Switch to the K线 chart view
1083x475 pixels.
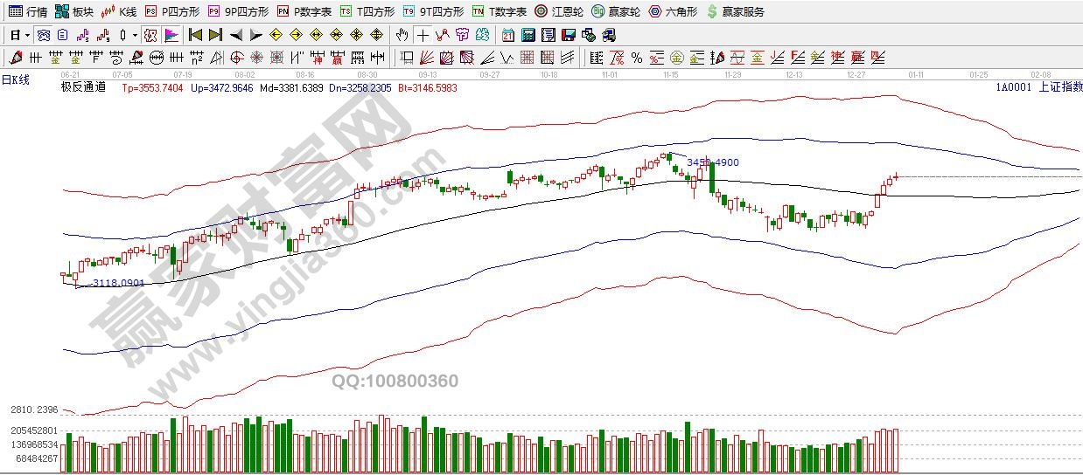pos(119,11)
